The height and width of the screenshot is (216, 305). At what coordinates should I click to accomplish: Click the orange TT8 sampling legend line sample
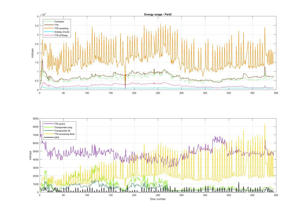pyautogui.click(x=49, y=28)
